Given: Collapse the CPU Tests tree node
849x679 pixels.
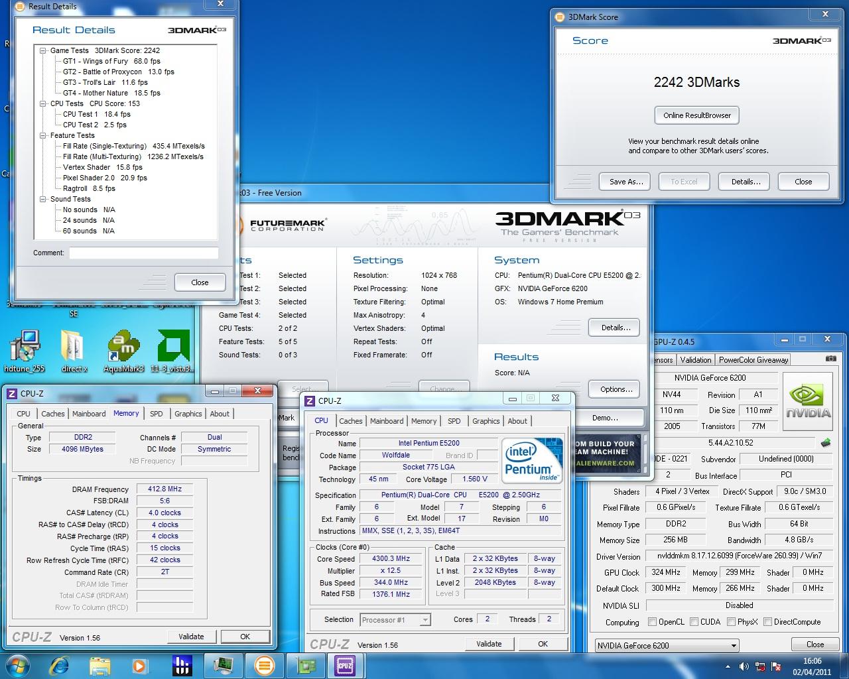Looking at the screenshot, I should [x=43, y=103].
